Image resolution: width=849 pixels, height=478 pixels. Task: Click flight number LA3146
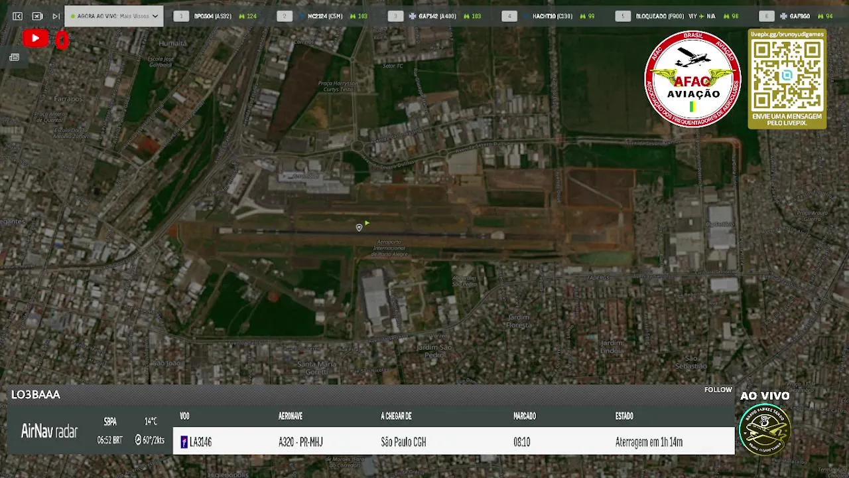[x=201, y=442]
